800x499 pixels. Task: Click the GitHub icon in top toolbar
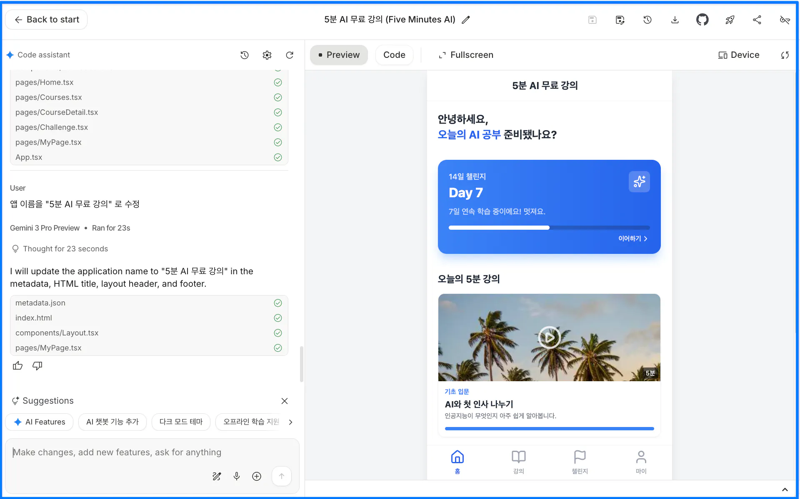pos(702,20)
